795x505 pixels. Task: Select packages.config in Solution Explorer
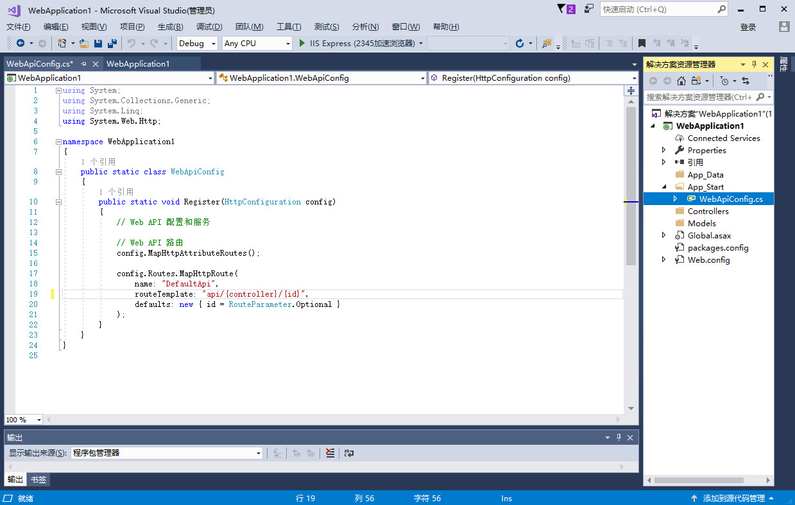pos(718,248)
